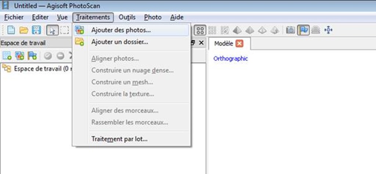Viewport: 376px width, 174px height.
Task: Select Construire un mesh entry
Action: point(131,82)
